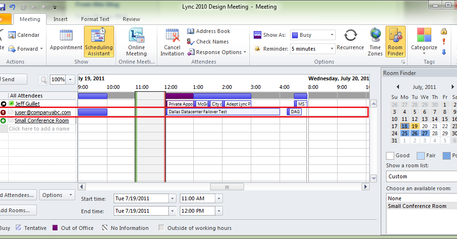Open Start time 11:00 AM dropdown
Image resolution: width=457 pixels, height=239 pixels.
[219, 199]
